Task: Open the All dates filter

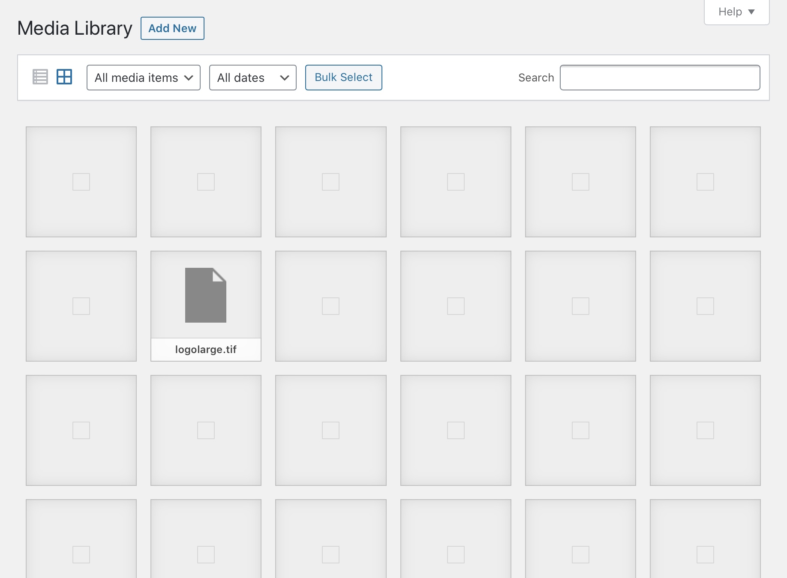Action: coord(253,78)
